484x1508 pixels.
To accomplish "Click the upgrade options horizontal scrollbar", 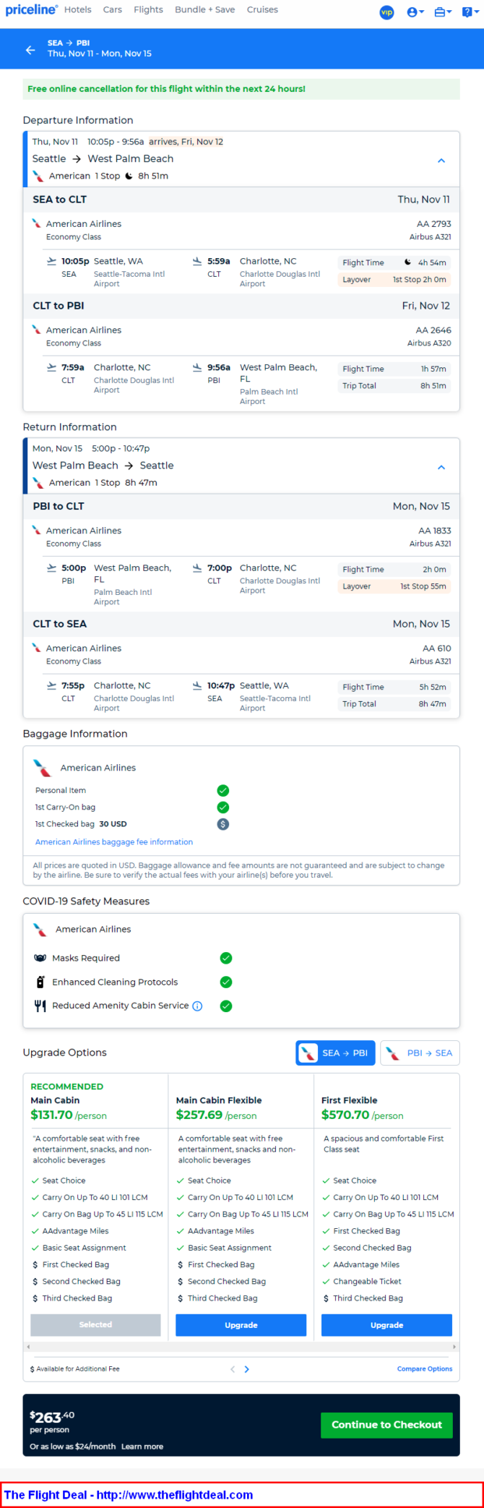I will (x=241, y=1347).
